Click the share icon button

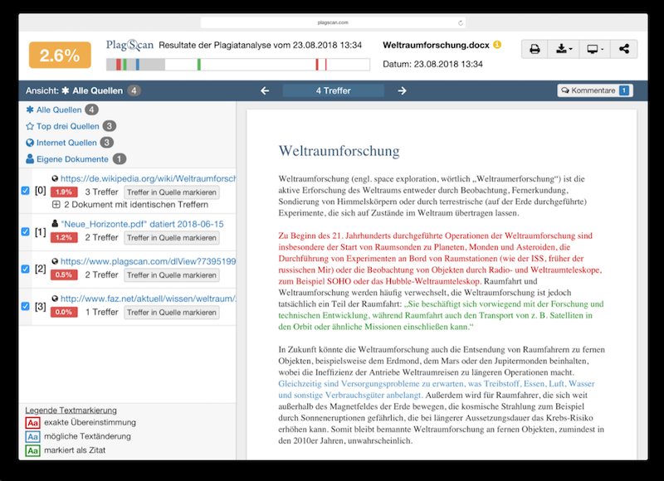point(624,49)
